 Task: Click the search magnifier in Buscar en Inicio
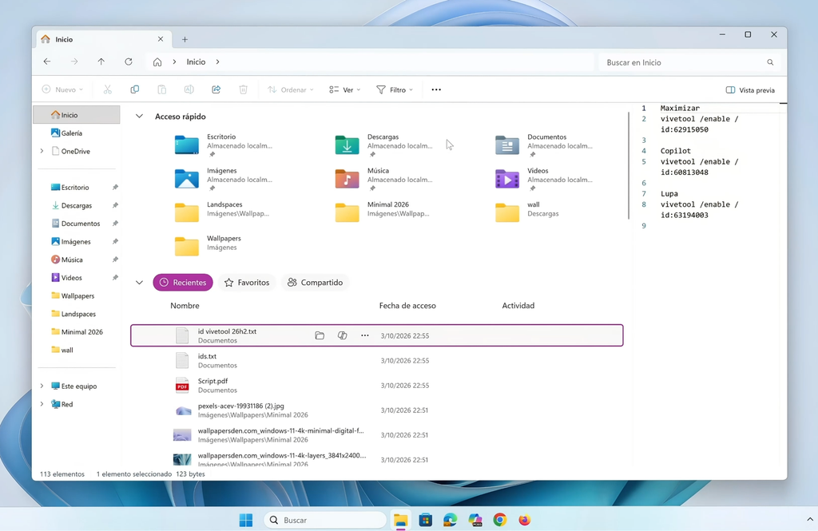click(770, 62)
